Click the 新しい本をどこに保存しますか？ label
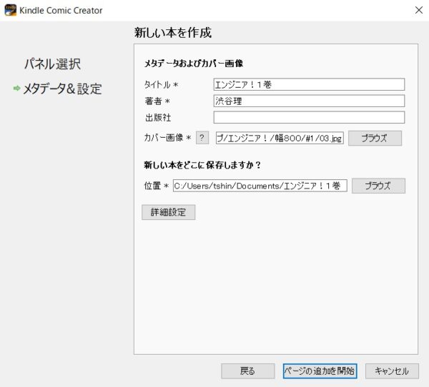This screenshot has height=387, width=429. coord(202,165)
